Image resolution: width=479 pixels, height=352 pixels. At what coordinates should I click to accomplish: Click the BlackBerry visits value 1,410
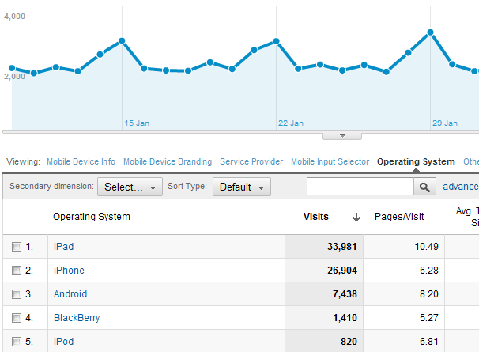(345, 318)
